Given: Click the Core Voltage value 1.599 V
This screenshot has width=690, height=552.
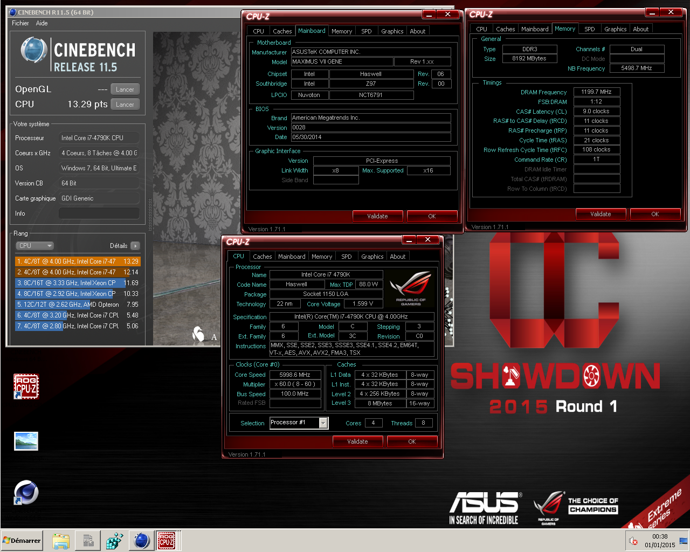Looking at the screenshot, I should pyautogui.click(x=363, y=304).
